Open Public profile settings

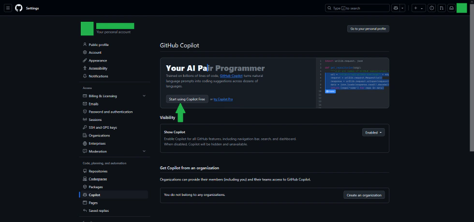(99, 44)
